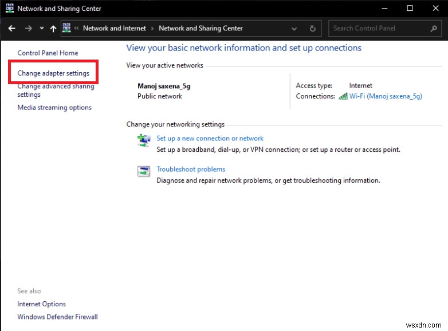Select Network and Sharing Center breadcrumb

[201, 28]
